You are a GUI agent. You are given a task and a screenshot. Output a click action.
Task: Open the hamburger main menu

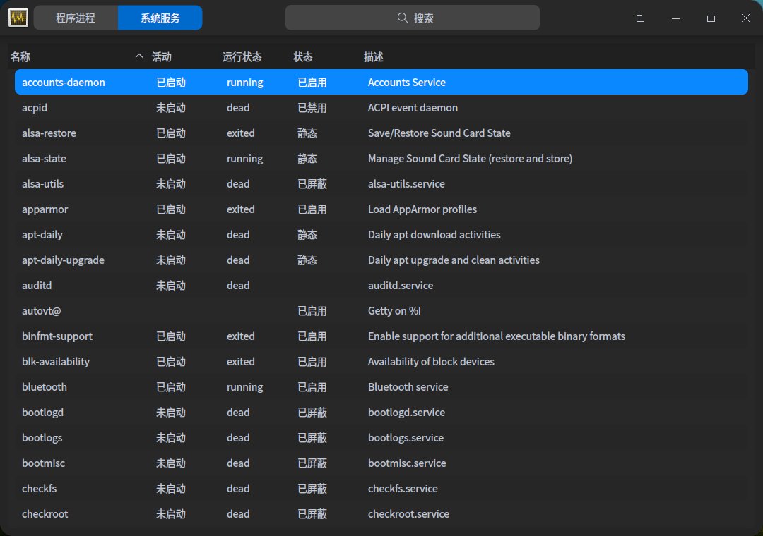tap(640, 18)
